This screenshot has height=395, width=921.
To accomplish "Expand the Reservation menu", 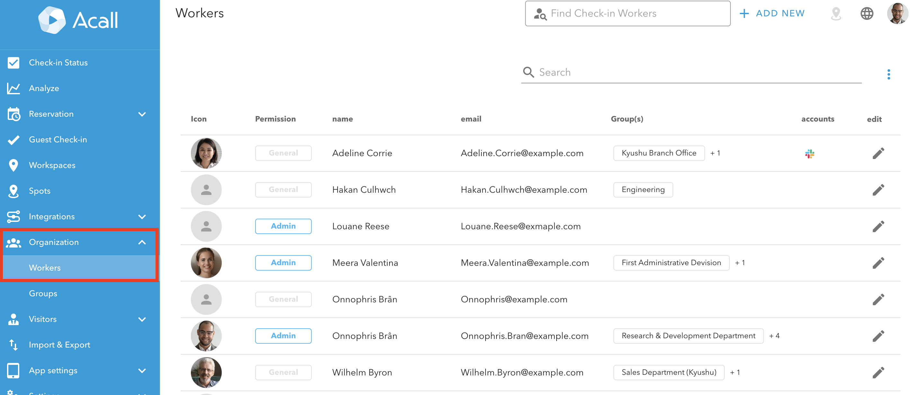I will 142,114.
